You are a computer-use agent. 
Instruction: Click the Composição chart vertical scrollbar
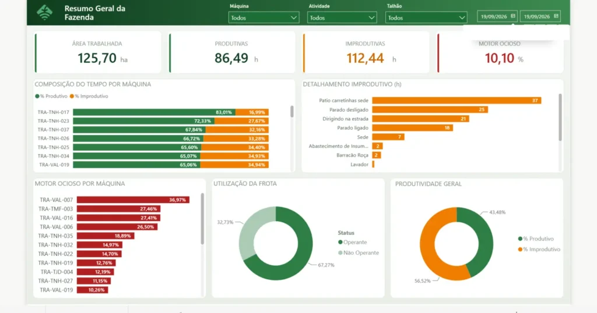(292, 112)
